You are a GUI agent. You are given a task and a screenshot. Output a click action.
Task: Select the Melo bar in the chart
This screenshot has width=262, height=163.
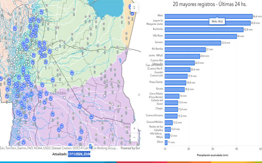coord(208,16)
